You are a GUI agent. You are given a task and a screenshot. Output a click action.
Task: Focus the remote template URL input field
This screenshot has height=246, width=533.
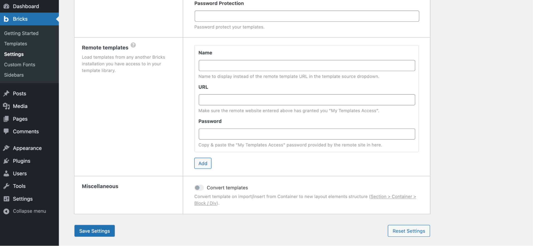point(307,100)
